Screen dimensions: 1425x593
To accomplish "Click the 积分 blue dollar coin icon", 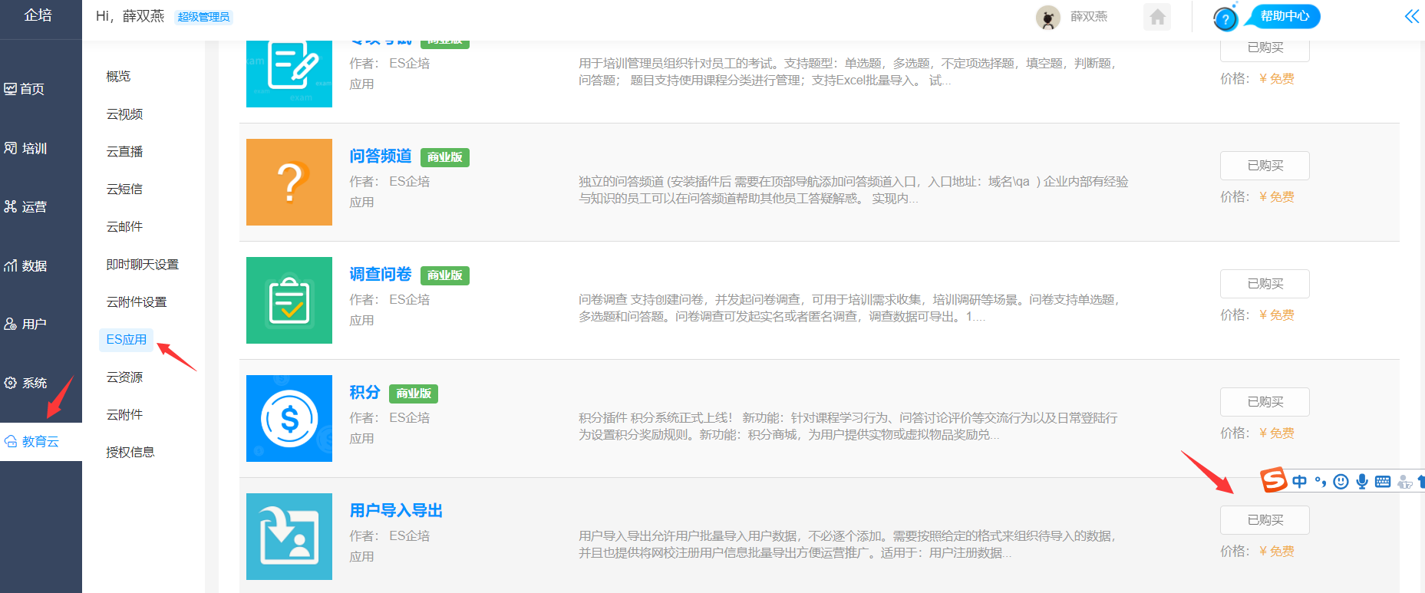I will (289, 419).
